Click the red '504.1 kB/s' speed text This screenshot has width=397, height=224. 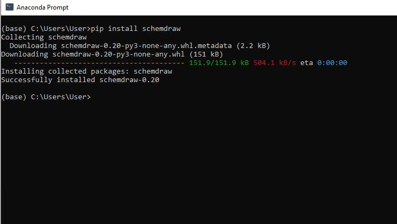275,63
